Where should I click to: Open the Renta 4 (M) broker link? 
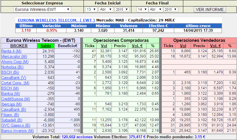pos(12,51)
